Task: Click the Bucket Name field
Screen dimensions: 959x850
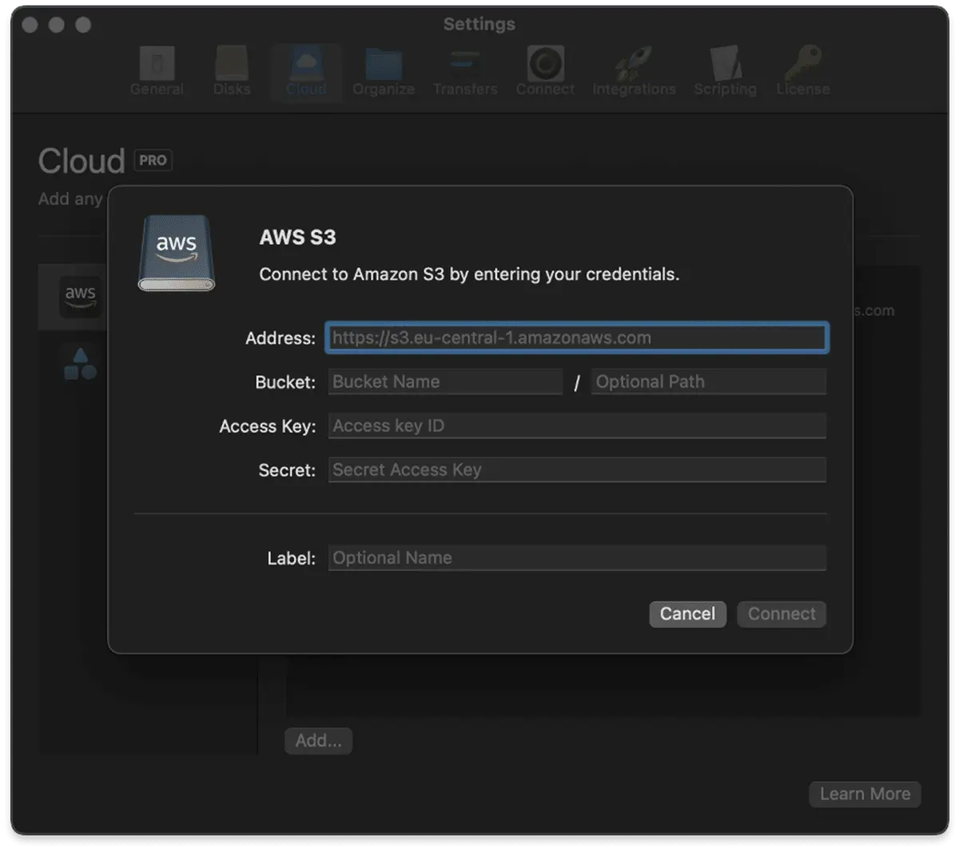Action: click(445, 382)
